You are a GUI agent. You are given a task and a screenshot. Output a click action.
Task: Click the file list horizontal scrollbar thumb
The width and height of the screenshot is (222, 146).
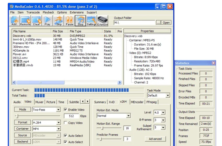40,82
